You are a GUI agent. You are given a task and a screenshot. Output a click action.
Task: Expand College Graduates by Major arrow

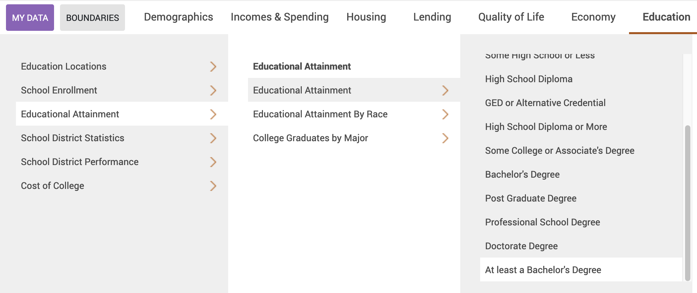(x=445, y=138)
